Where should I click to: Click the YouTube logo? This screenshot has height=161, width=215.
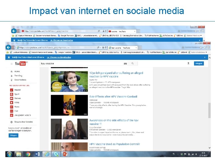tap(21, 64)
